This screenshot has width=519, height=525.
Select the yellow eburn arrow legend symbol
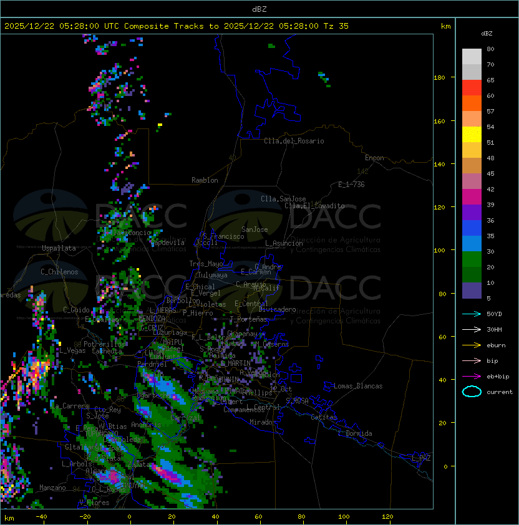(472, 345)
